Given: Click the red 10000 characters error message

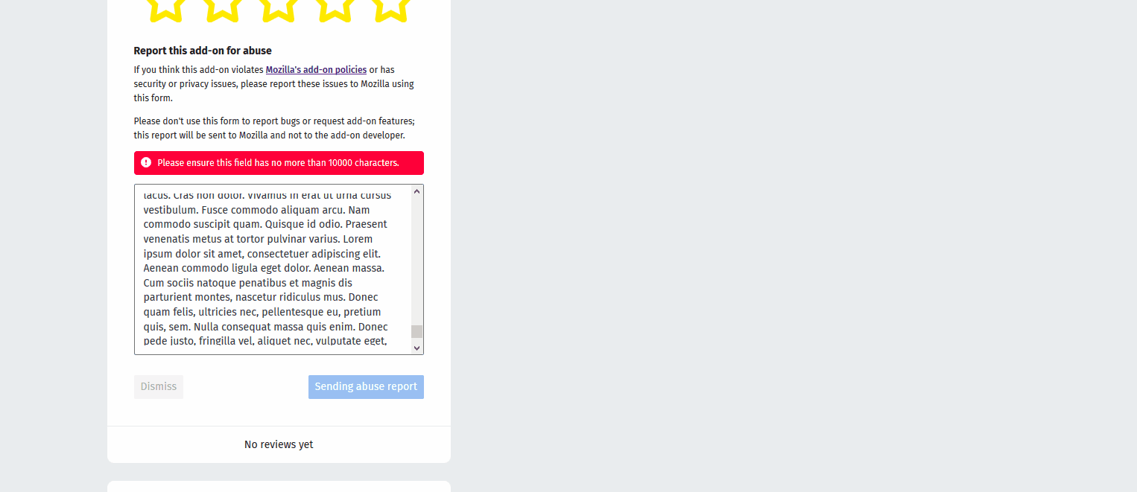Looking at the screenshot, I should tap(279, 163).
